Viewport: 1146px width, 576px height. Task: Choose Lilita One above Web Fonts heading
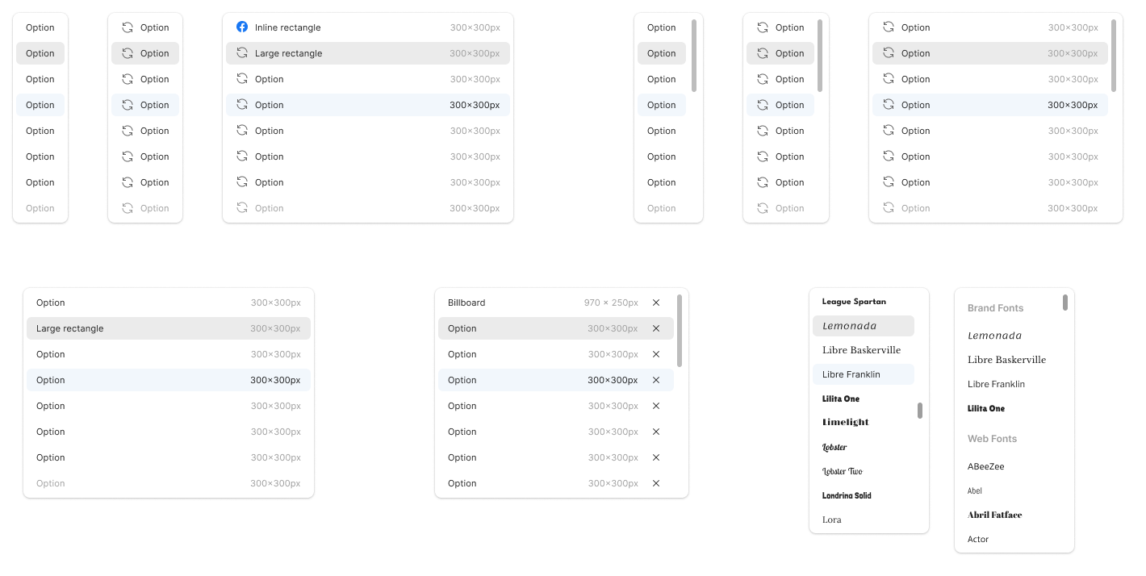[x=986, y=408]
